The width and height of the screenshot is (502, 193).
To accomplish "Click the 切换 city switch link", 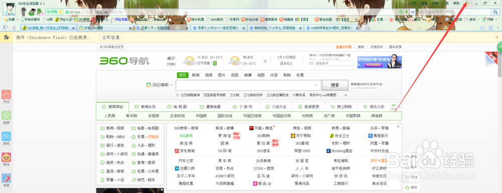I will point(171,64).
